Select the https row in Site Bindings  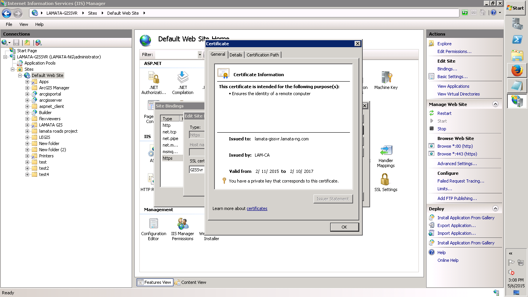[x=172, y=158]
